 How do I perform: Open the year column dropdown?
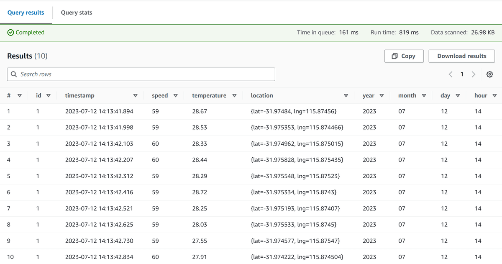point(381,95)
